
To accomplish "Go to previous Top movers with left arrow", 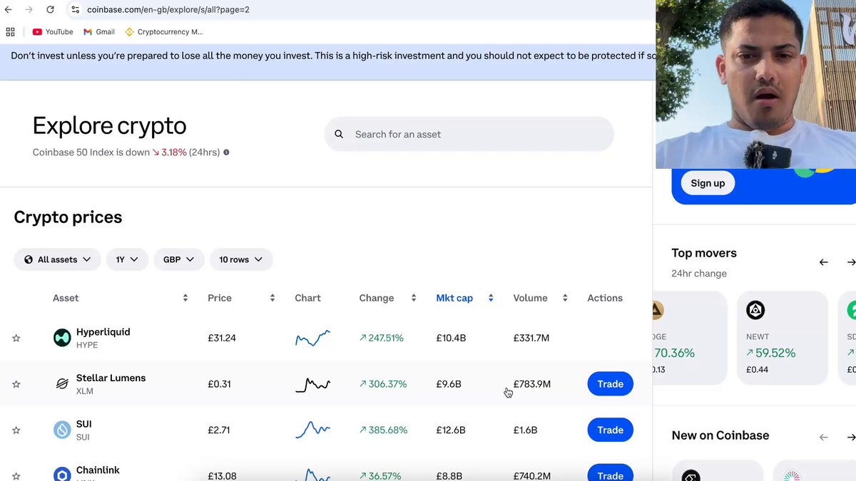I will (x=823, y=262).
